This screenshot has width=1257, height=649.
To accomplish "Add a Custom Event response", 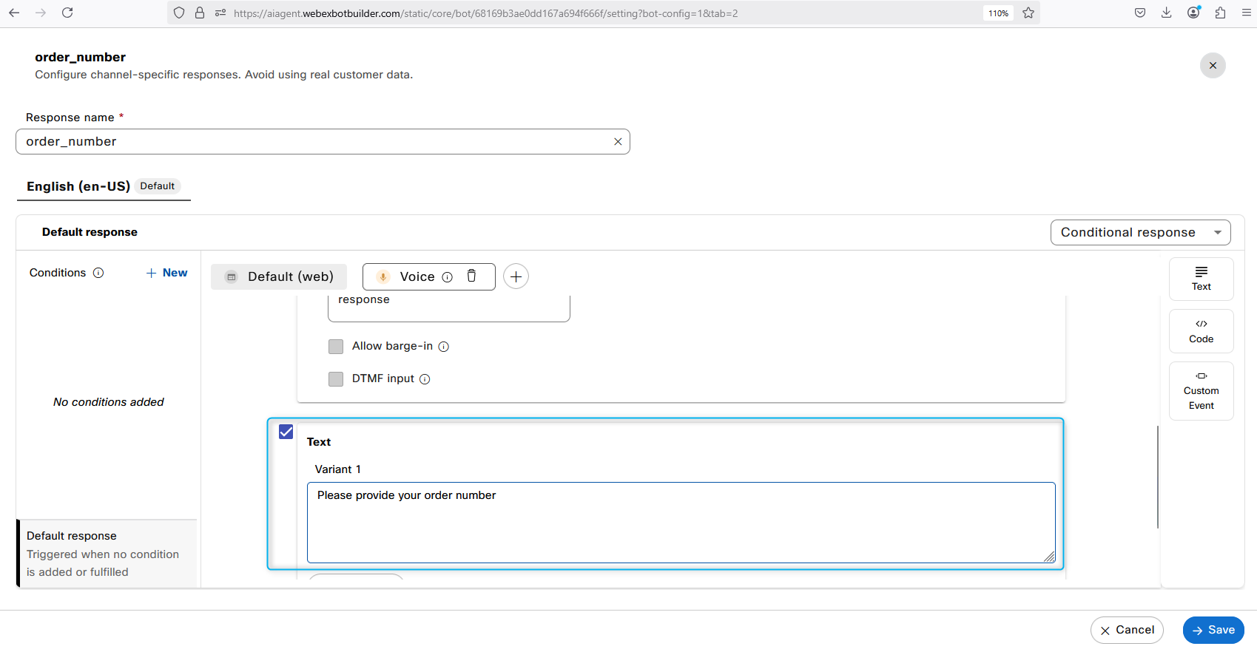I will pyautogui.click(x=1201, y=391).
